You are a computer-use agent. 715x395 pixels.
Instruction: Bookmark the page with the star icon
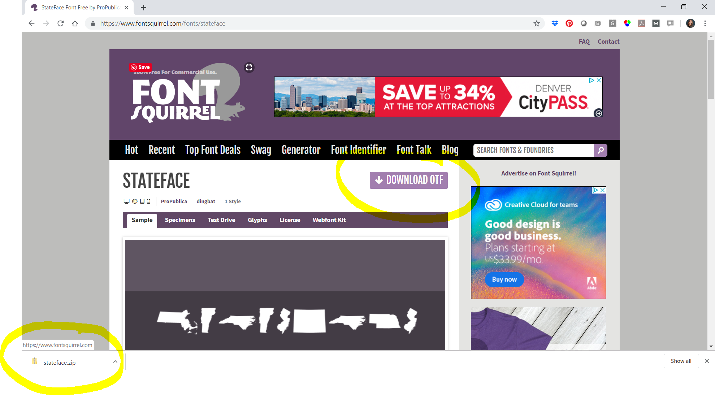[537, 23]
